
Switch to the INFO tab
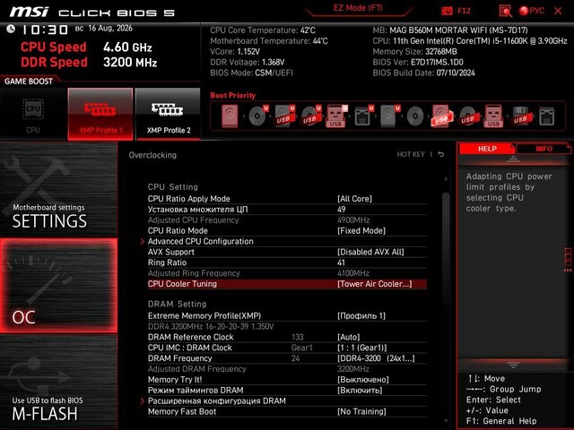[x=544, y=149]
